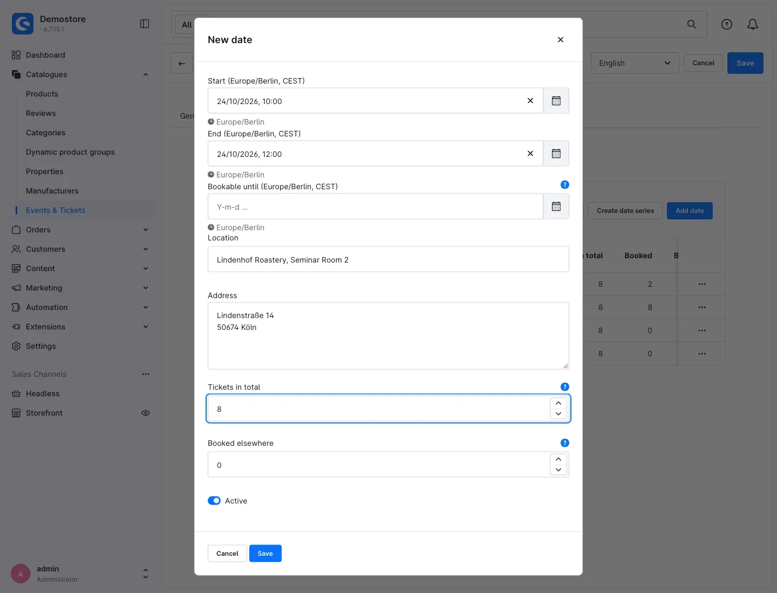Open notifications bell
The image size is (777, 593).
(753, 24)
